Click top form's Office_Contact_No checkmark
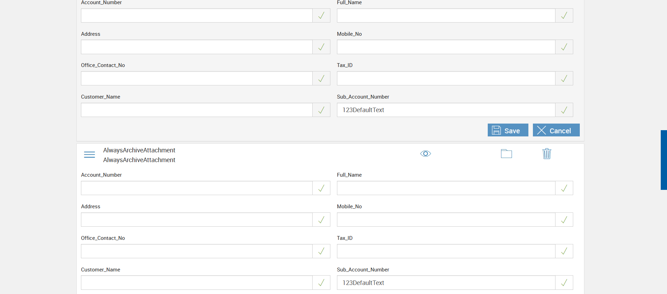 click(321, 78)
